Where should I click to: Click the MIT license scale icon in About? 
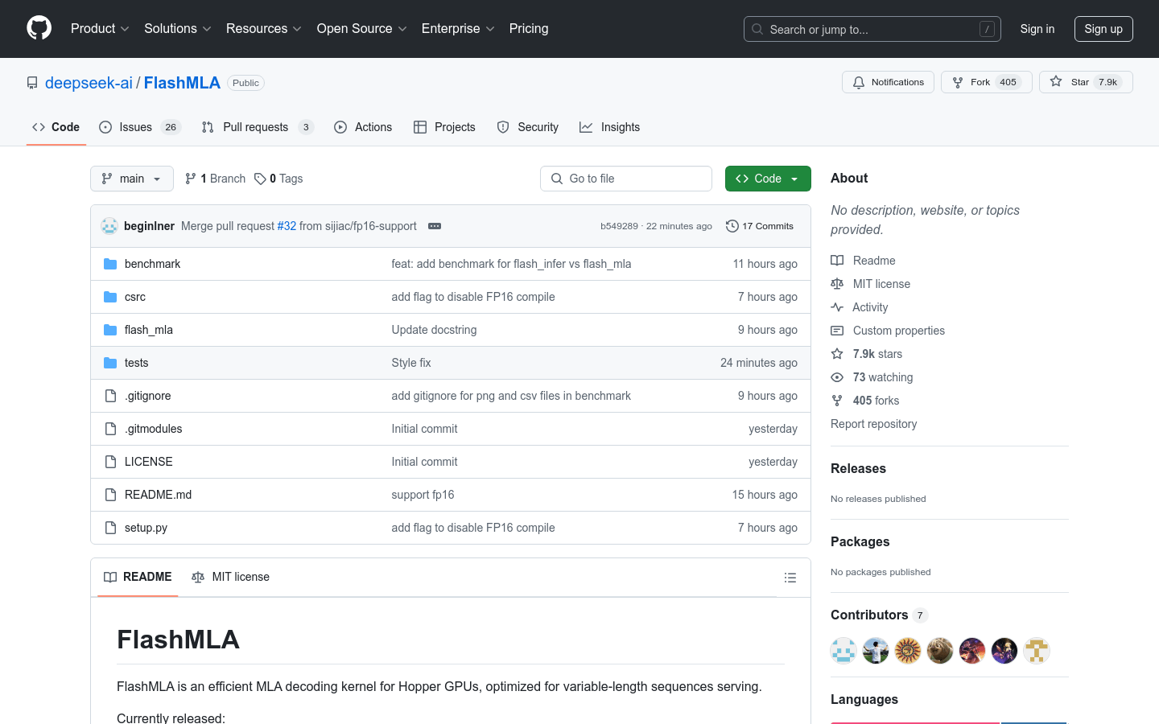click(x=837, y=284)
